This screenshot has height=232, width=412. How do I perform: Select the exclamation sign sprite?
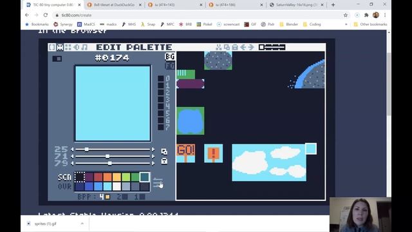tap(213, 153)
